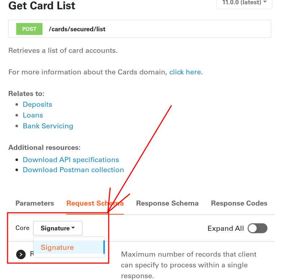Click the green POST method badge

[29, 29]
